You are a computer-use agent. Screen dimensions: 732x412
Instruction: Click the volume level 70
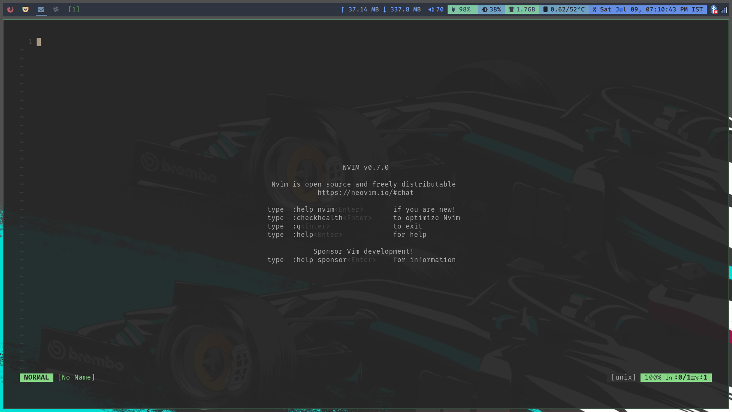[440, 10]
